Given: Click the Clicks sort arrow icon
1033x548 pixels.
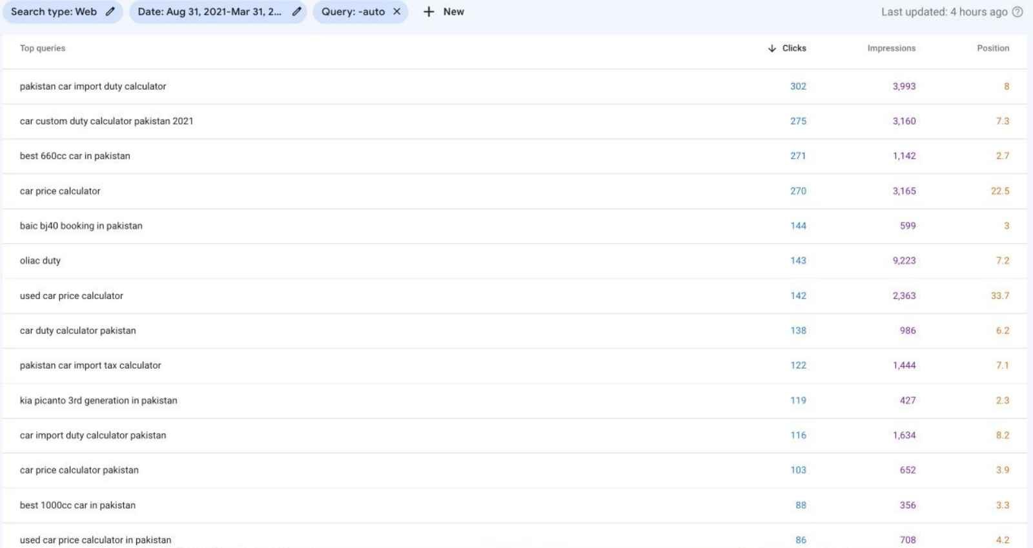Looking at the screenshot, I should point(772,48).
